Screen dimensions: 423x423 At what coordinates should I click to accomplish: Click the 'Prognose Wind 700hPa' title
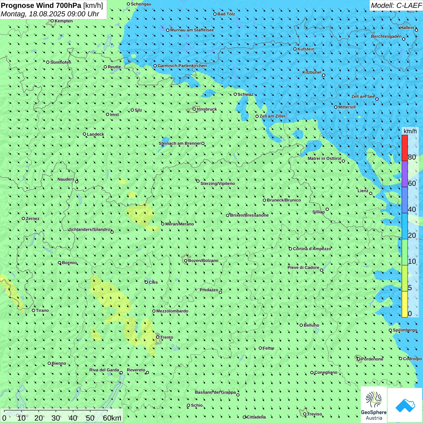tap(41, 5)
